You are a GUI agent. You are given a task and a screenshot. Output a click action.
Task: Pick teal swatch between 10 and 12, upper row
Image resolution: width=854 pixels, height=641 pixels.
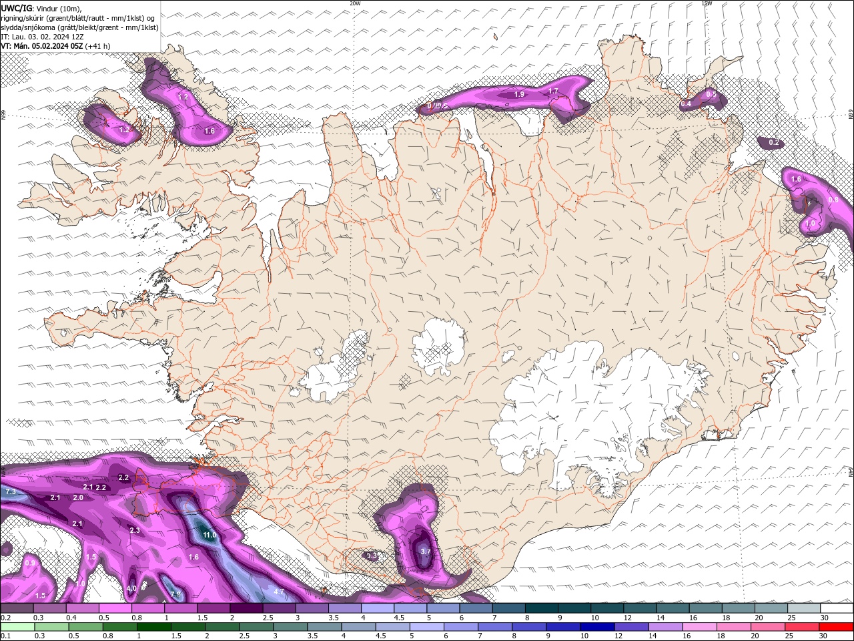click(607, 608)
